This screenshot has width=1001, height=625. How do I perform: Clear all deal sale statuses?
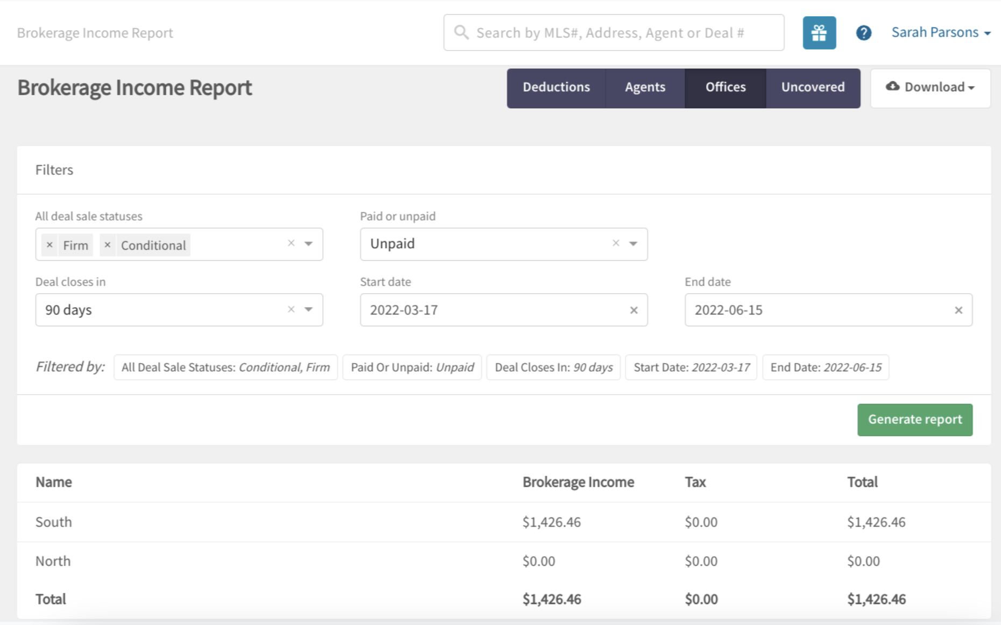[x=291, y=243]
